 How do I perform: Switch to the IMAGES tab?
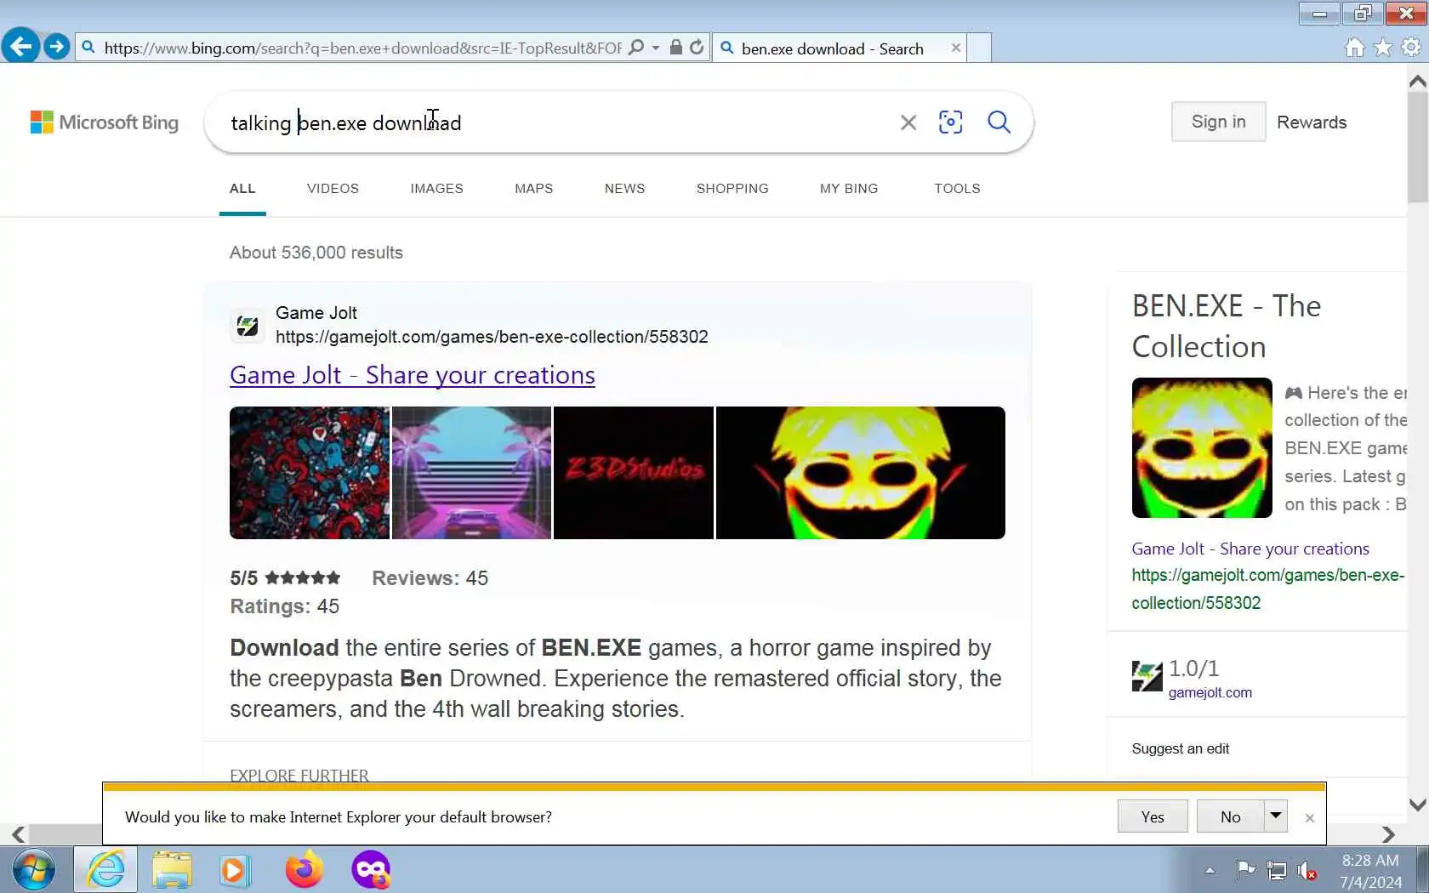tap(436, 189)
